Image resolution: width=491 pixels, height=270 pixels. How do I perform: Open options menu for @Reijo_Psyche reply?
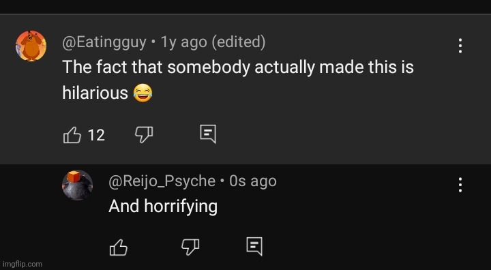click(460, 185)
